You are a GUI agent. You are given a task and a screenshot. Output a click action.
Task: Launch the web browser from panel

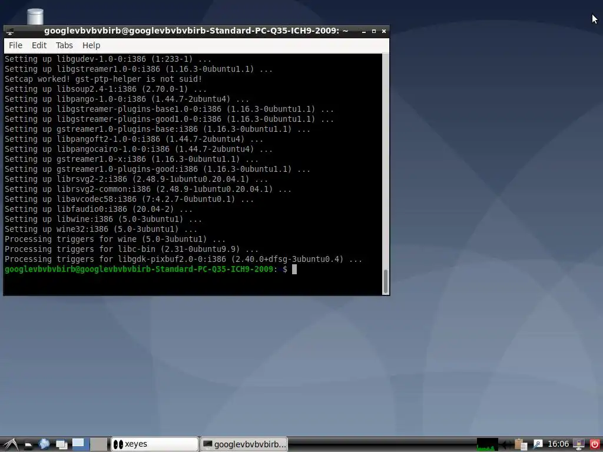click(44, 444)
